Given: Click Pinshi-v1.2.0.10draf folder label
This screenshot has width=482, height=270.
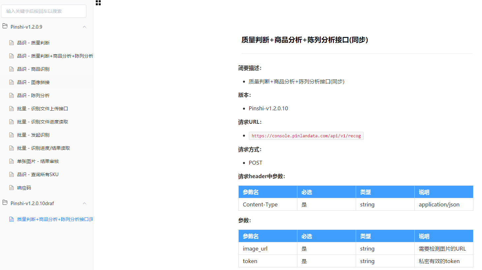Looking at the screenshot, I should [x=32, y=203].
